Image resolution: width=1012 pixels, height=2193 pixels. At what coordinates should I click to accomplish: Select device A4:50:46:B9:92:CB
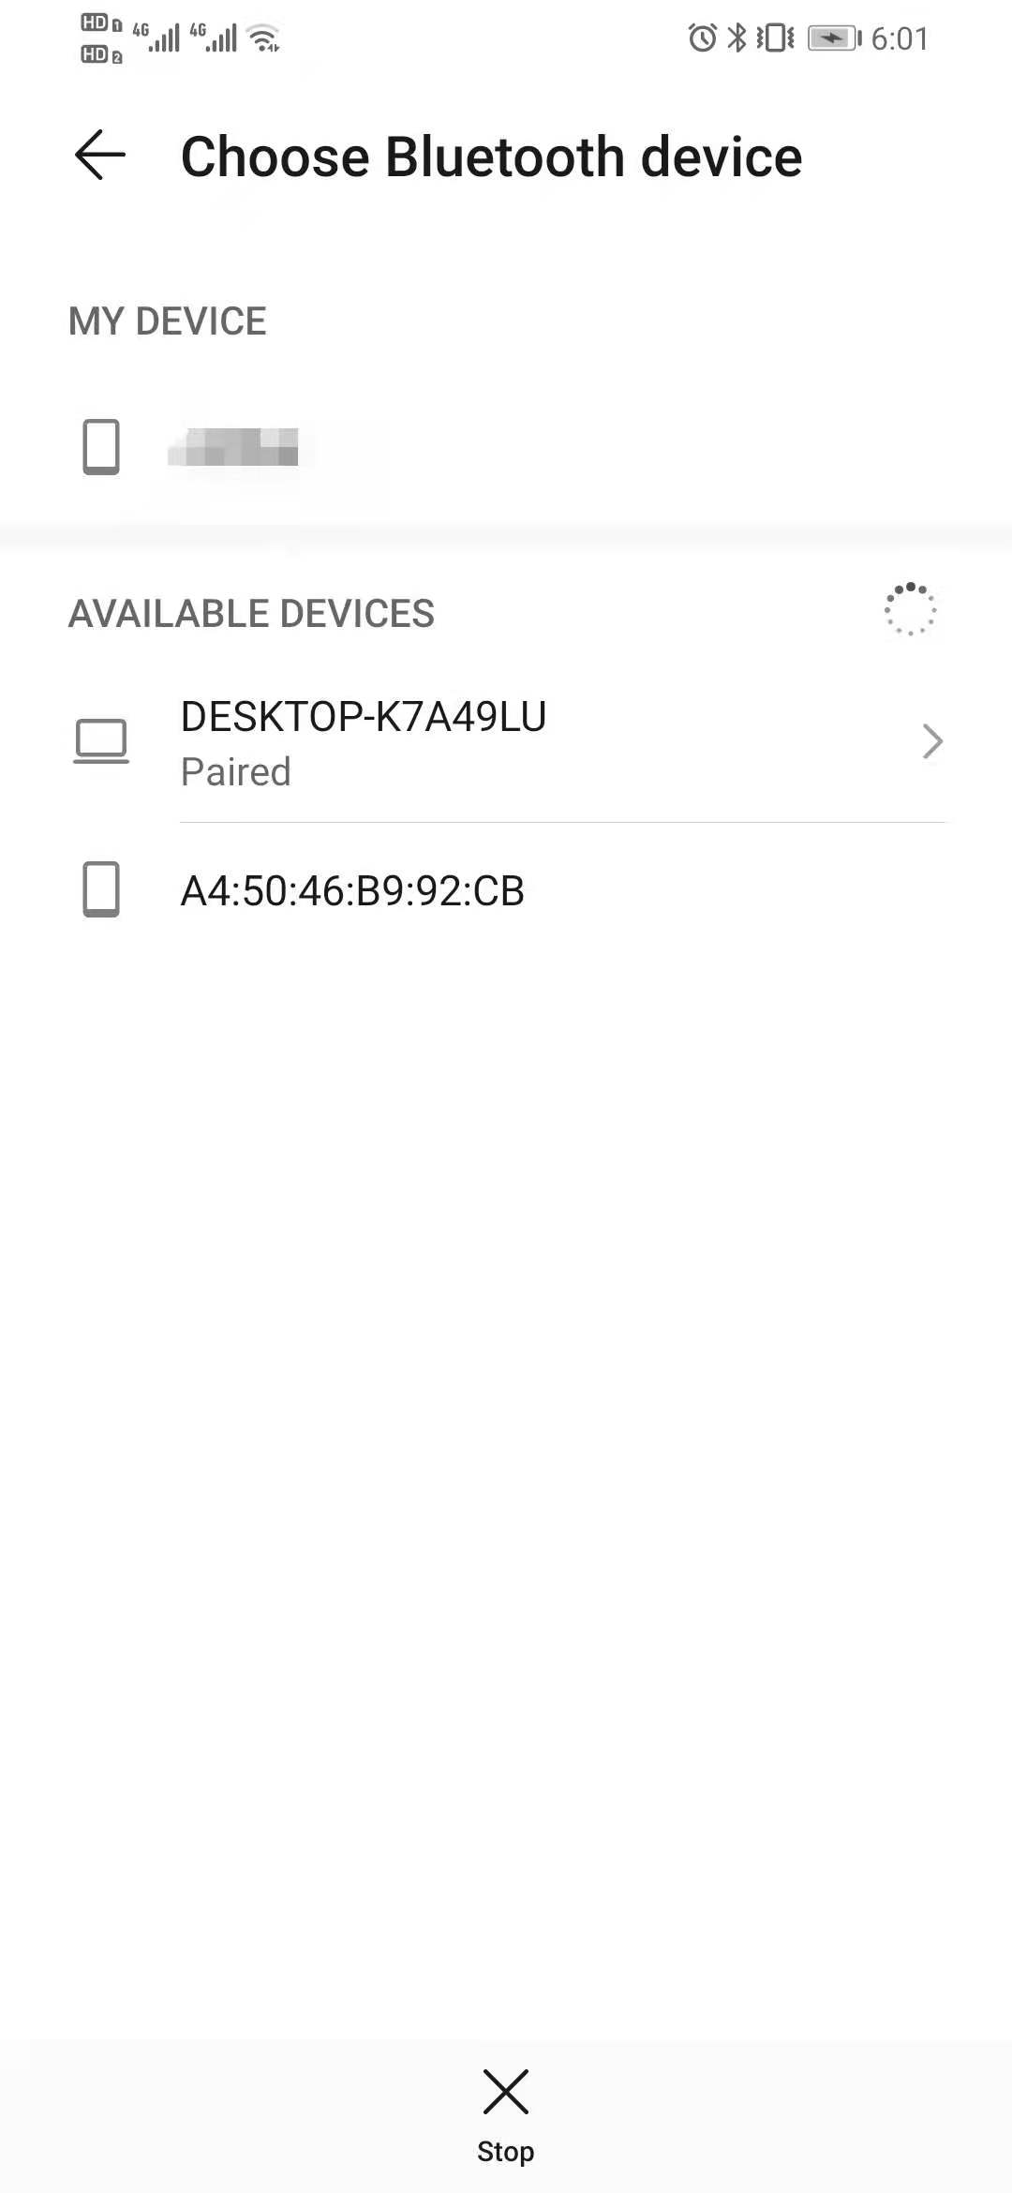[x=352, y=890]
